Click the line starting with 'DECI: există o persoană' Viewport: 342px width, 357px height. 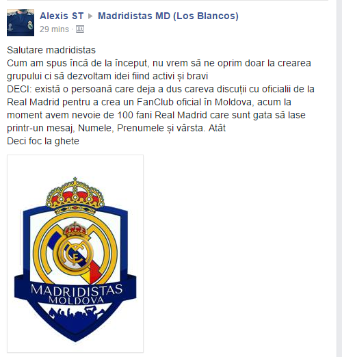click(161, 89)
